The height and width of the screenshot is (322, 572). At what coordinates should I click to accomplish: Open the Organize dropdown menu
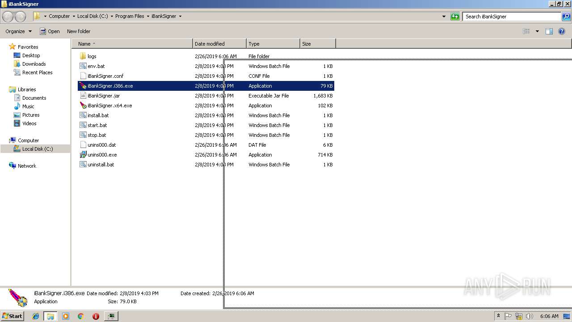click(19, 31)
